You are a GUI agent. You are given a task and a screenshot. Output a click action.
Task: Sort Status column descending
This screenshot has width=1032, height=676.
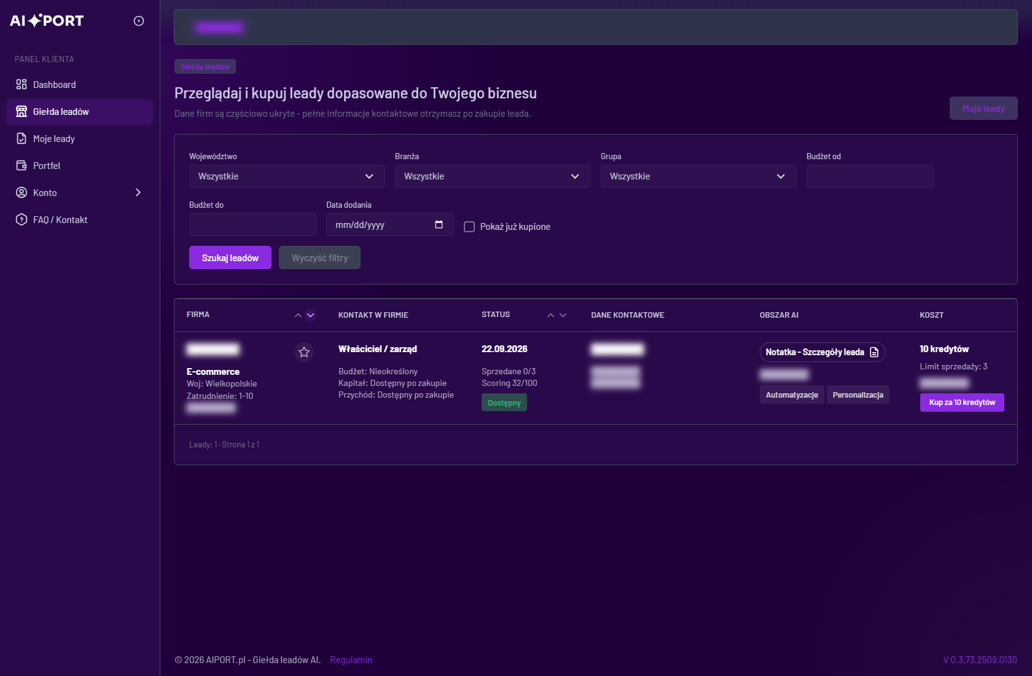click(x=563, y=315)
